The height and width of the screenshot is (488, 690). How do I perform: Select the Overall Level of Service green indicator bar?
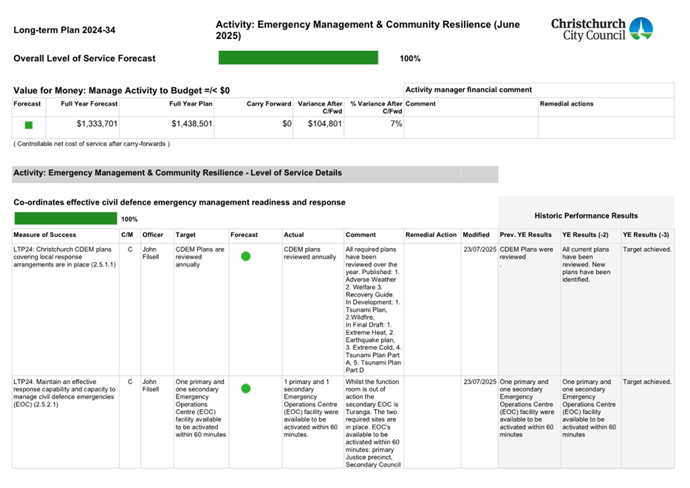[298, 58]
